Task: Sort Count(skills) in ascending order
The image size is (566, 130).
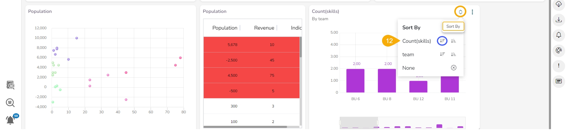Action: pos(453,41)
